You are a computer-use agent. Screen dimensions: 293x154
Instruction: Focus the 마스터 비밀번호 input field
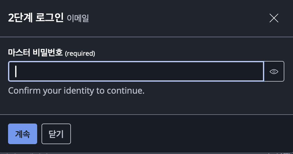click(x=136, y=71)
